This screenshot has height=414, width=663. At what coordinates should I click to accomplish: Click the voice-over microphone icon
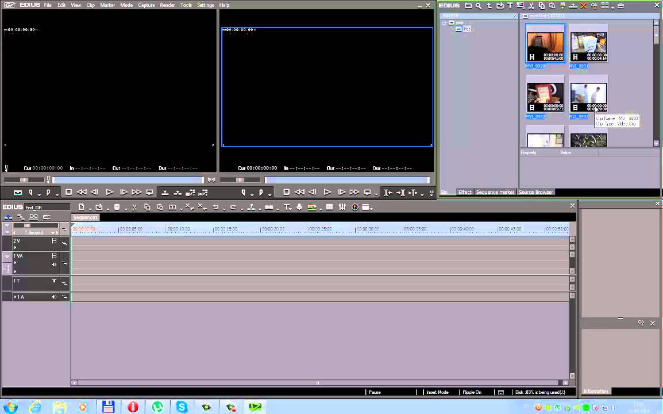pos(299,207)
